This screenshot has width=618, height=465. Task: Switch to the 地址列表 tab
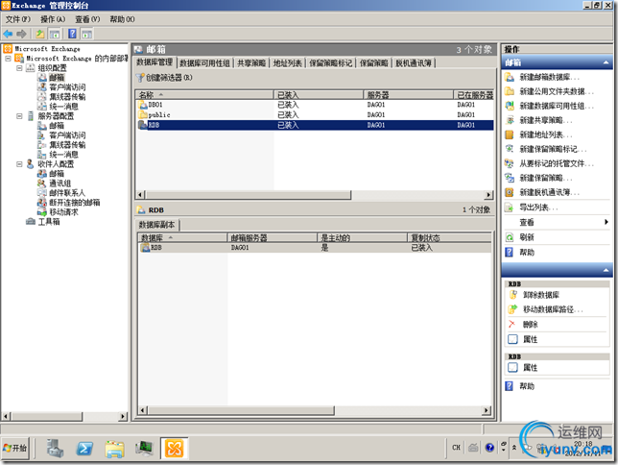click(287, 63)
